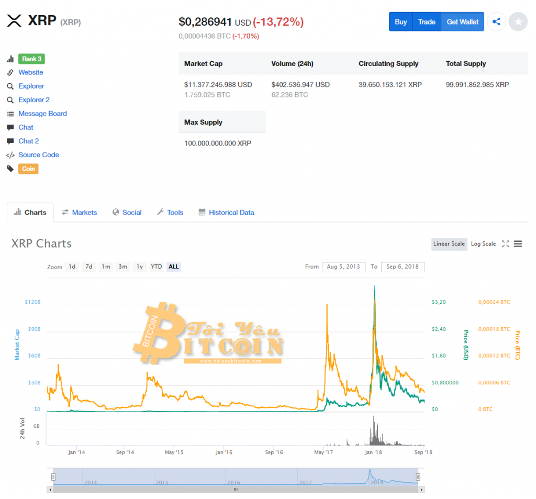536x499 pixels.
Task: Set chart zoom to 1y
Action: click(x=139, y=267)
